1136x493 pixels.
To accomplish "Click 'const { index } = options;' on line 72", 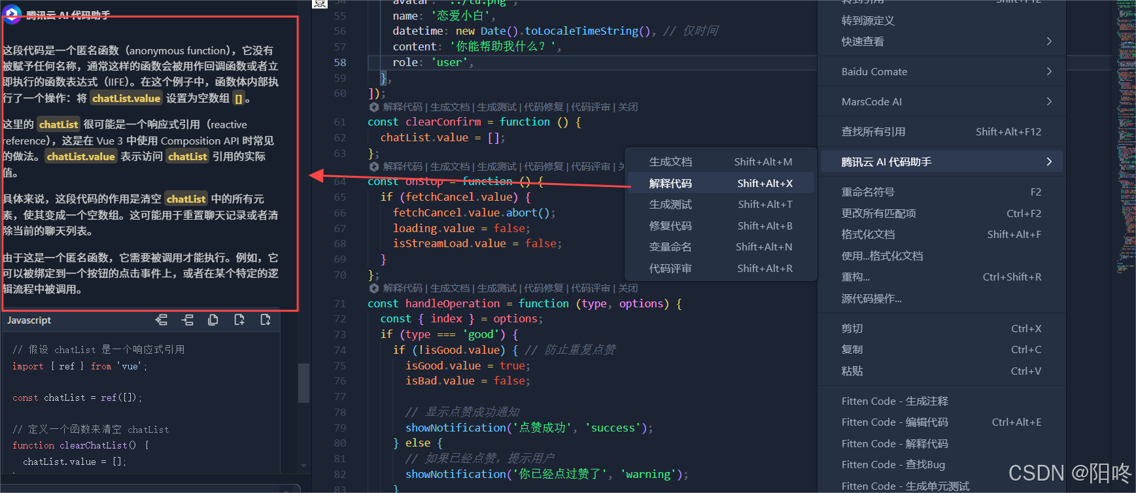I will click(x=462, y=318).
